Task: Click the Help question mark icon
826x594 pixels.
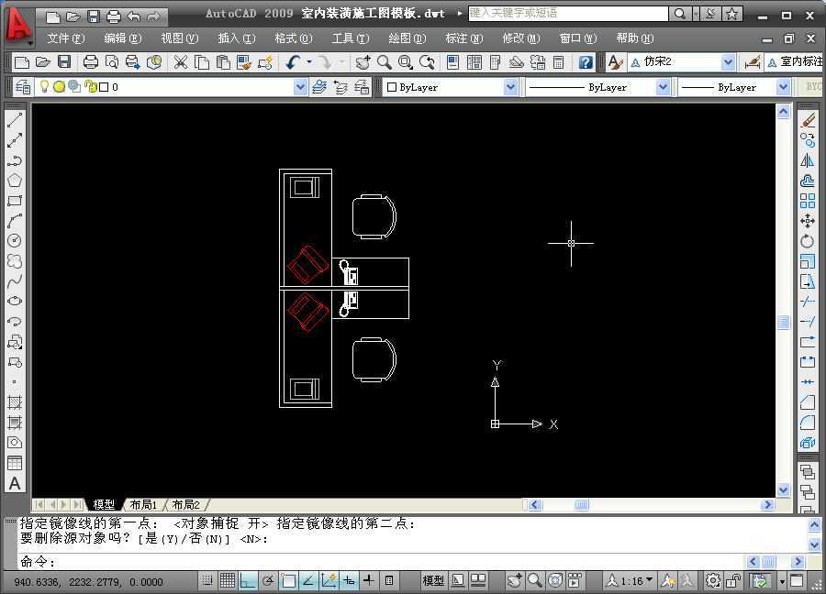Action: tap(586, 62)
